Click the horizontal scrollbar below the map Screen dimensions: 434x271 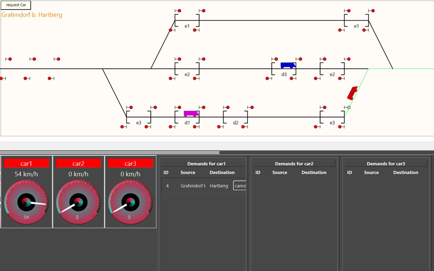[x=325, y=153]
